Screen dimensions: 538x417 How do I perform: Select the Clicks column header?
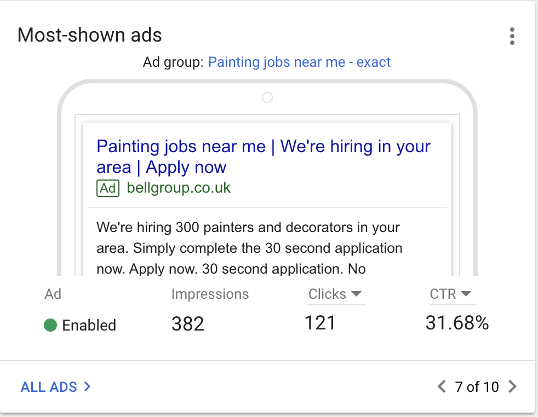[x=327, y=294]
